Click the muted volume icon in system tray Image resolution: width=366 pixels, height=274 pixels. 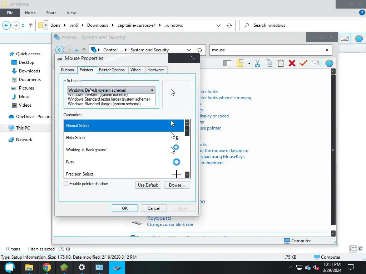point(316,268)
